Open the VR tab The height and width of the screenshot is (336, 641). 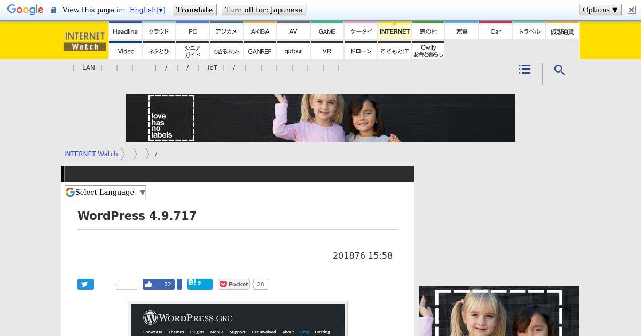(x=327, y=51)
